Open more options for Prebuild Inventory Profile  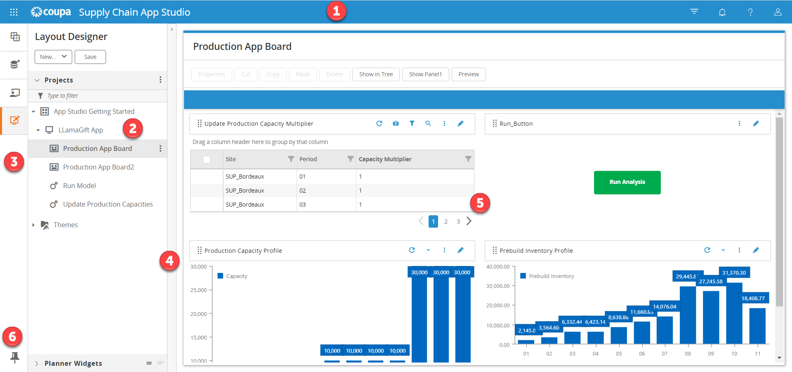pos(739,250)
